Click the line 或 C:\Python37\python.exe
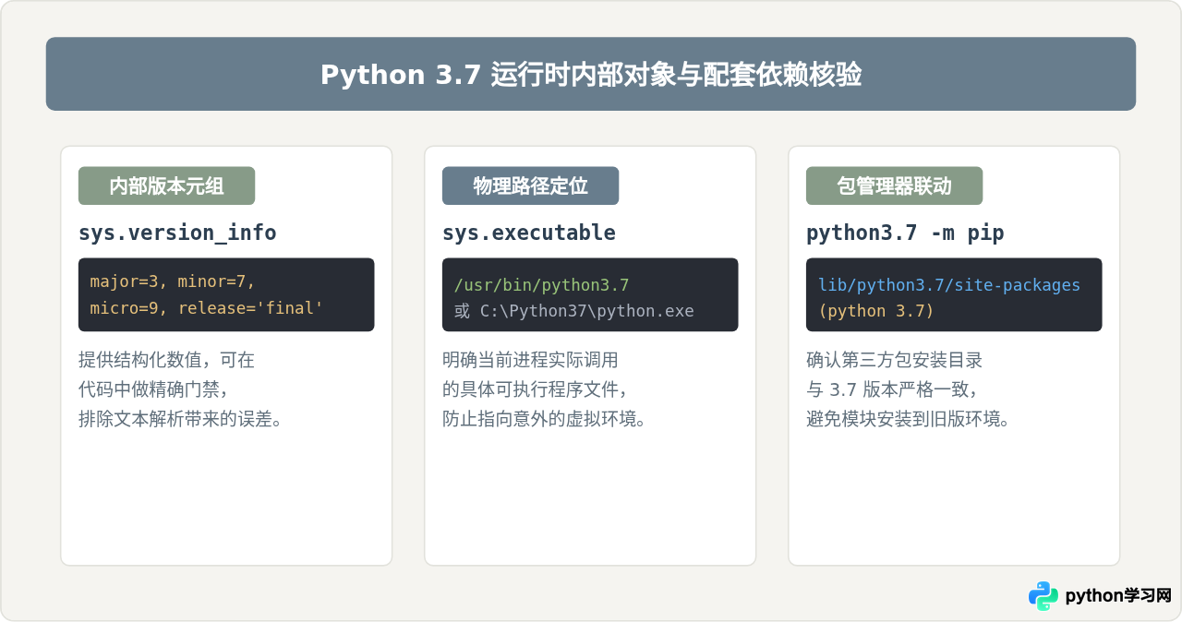 pyautogui.click(x=573, y=311)
